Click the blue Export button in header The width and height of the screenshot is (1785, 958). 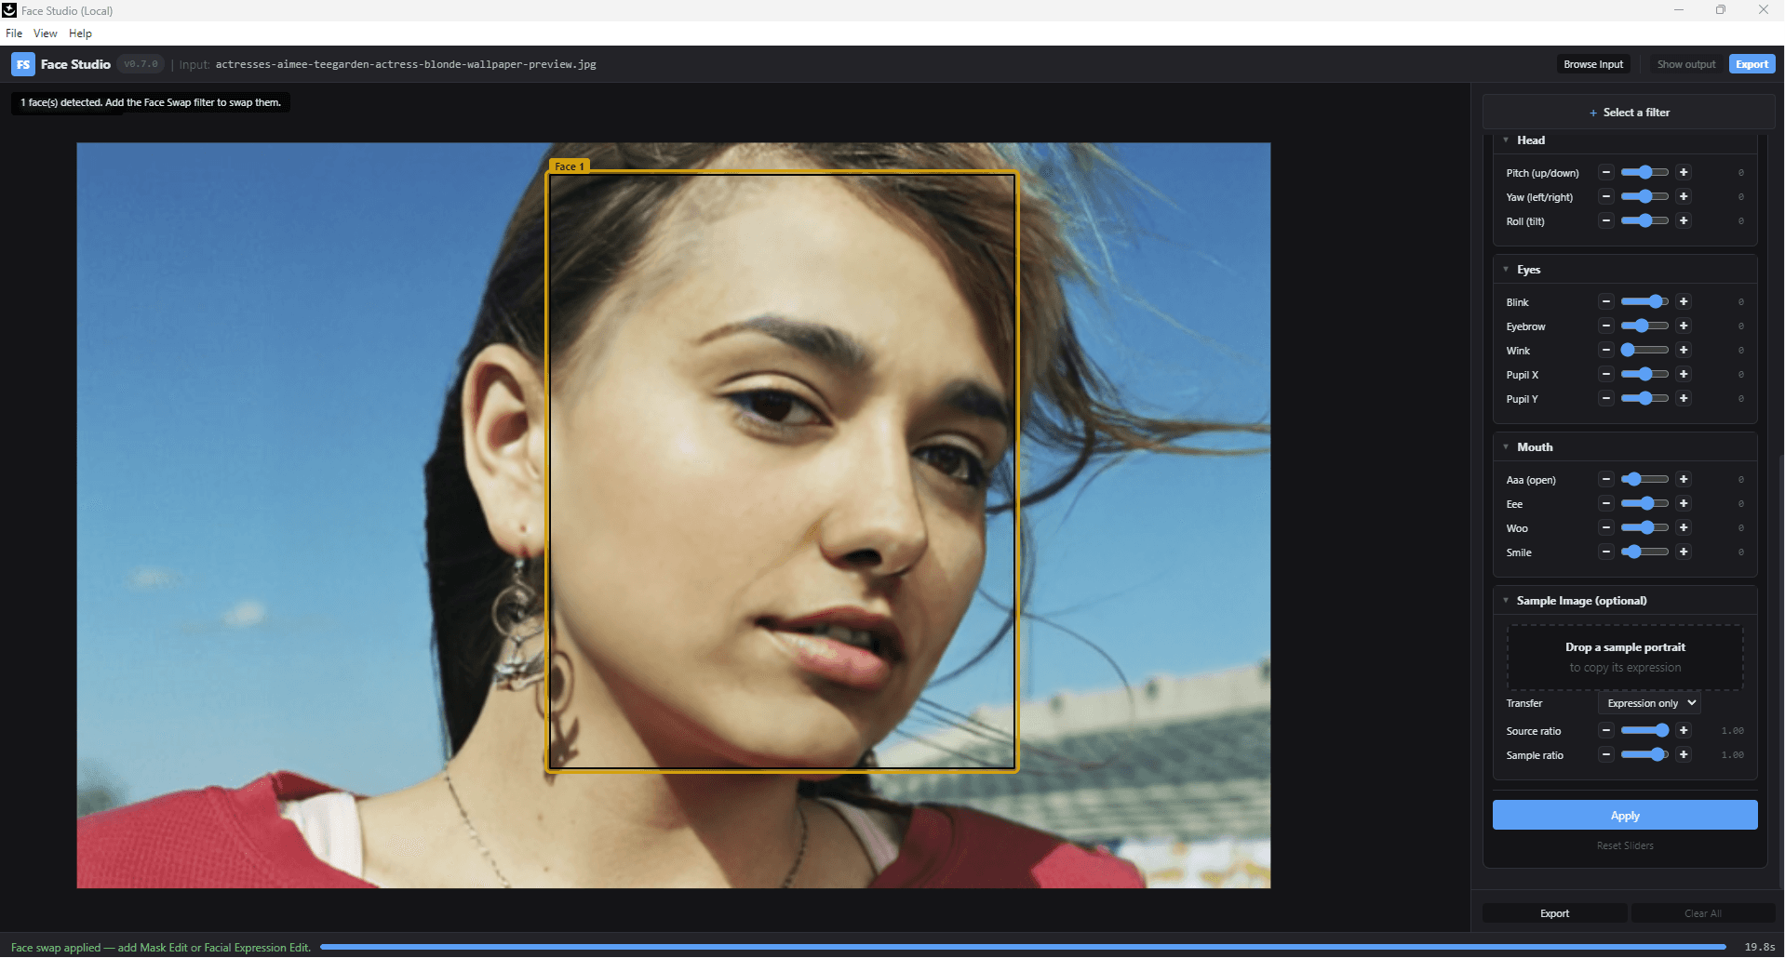click(x=1752, y=64)
